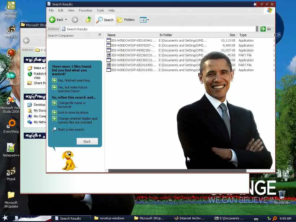Click the Address field showing Search Results
Image resolution: width=296 pixels, height=222 pixels.
(x=158, y=29)
